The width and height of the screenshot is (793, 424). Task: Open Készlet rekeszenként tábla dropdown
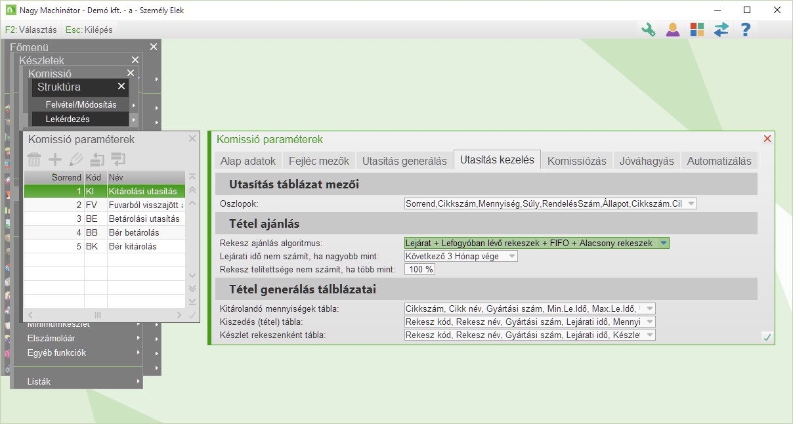tap(650, 335)
